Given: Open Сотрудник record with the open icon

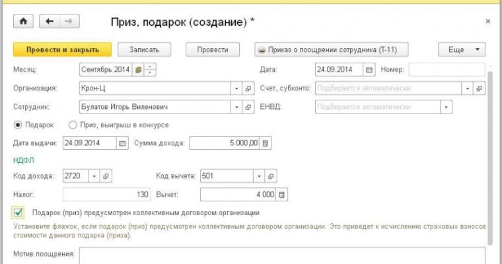Looking at the screenshot, I should pos(248,106).
